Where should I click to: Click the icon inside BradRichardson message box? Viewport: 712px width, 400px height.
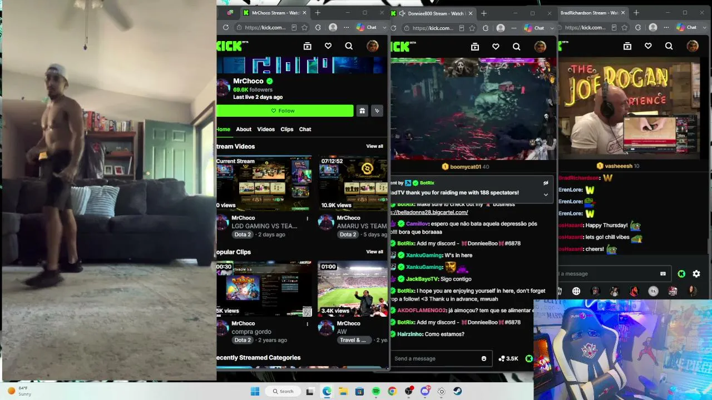point(662,273)
